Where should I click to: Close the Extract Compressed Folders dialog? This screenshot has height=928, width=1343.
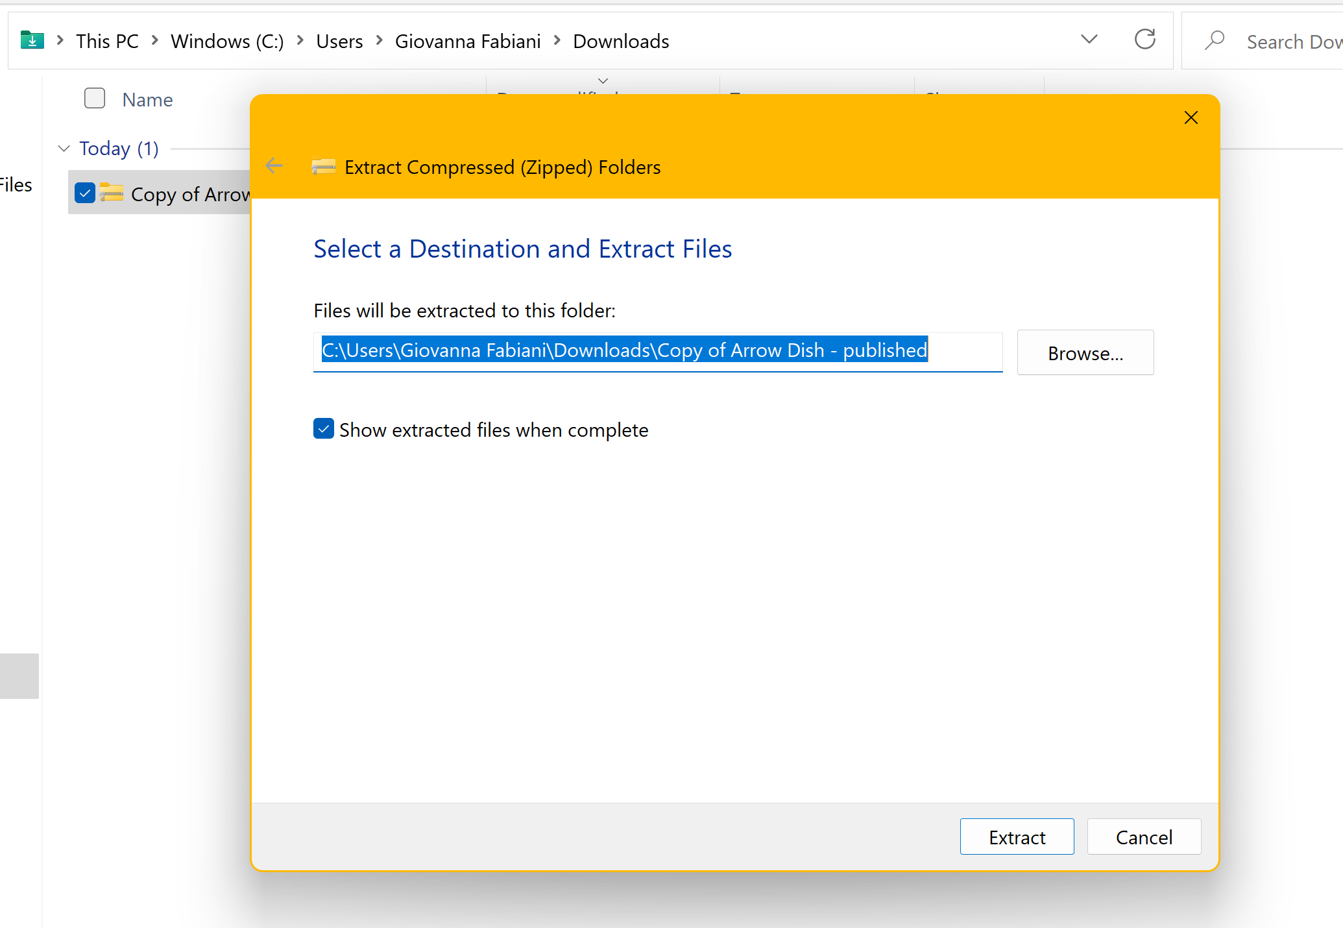[1191, 117]
